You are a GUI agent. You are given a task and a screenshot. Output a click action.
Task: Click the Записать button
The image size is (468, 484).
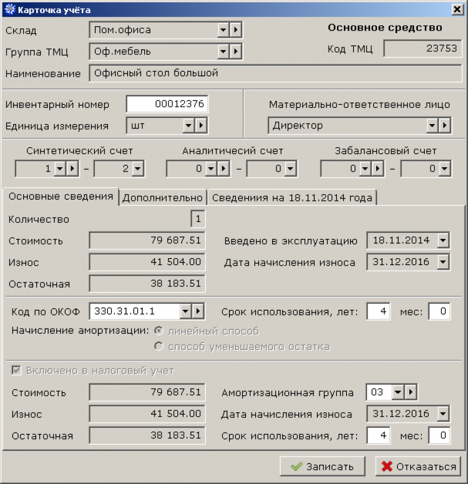323,467
